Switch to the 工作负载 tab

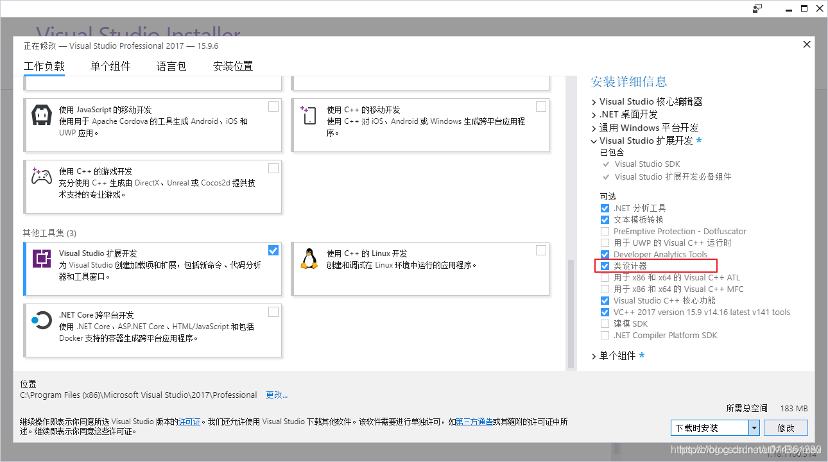pyautogui.click(x=44, y=66)
